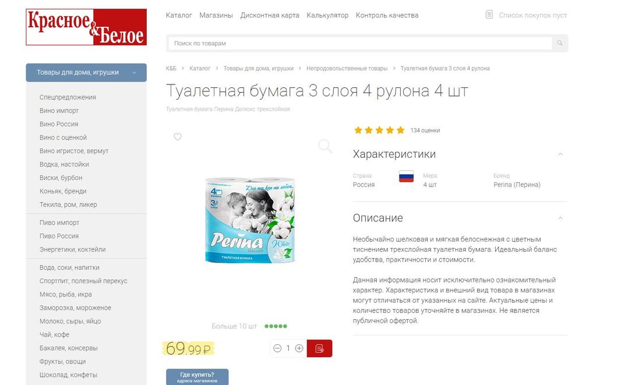Add product with the red list button
This screenshot has height=385, width=635.
click(319, 348)
